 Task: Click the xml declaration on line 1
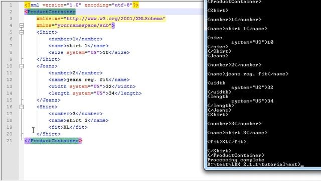(x=81, y=5)
